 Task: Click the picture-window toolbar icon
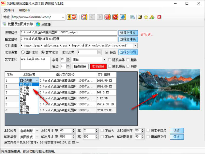pyautogui.click(x=132, y=17)
